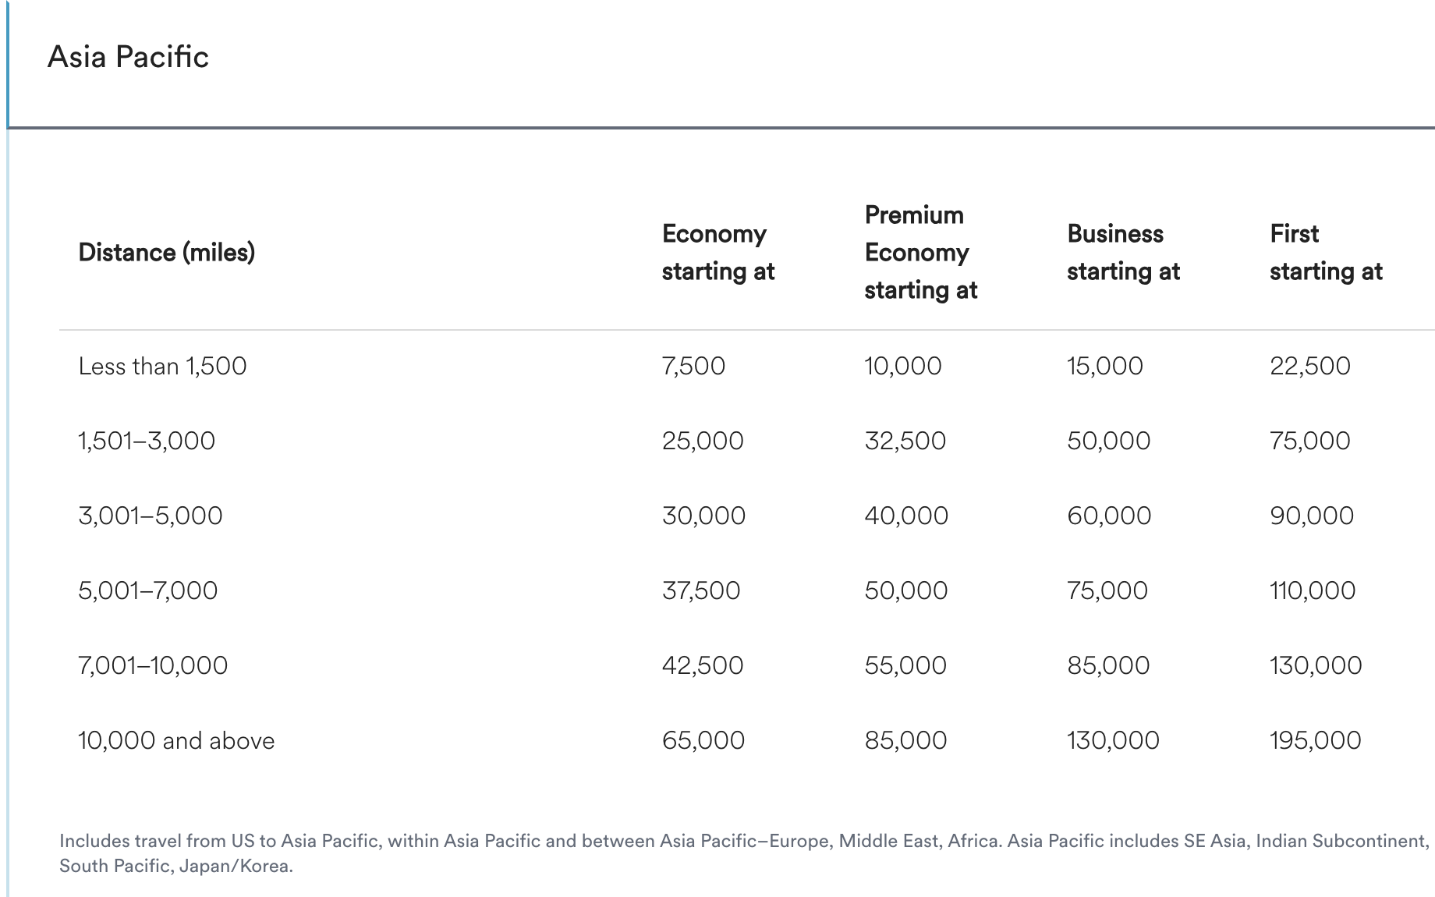This screenshot has width=1435, height=897.
Task: Click the Premium Economy starting at header
Action: (920, 253)
